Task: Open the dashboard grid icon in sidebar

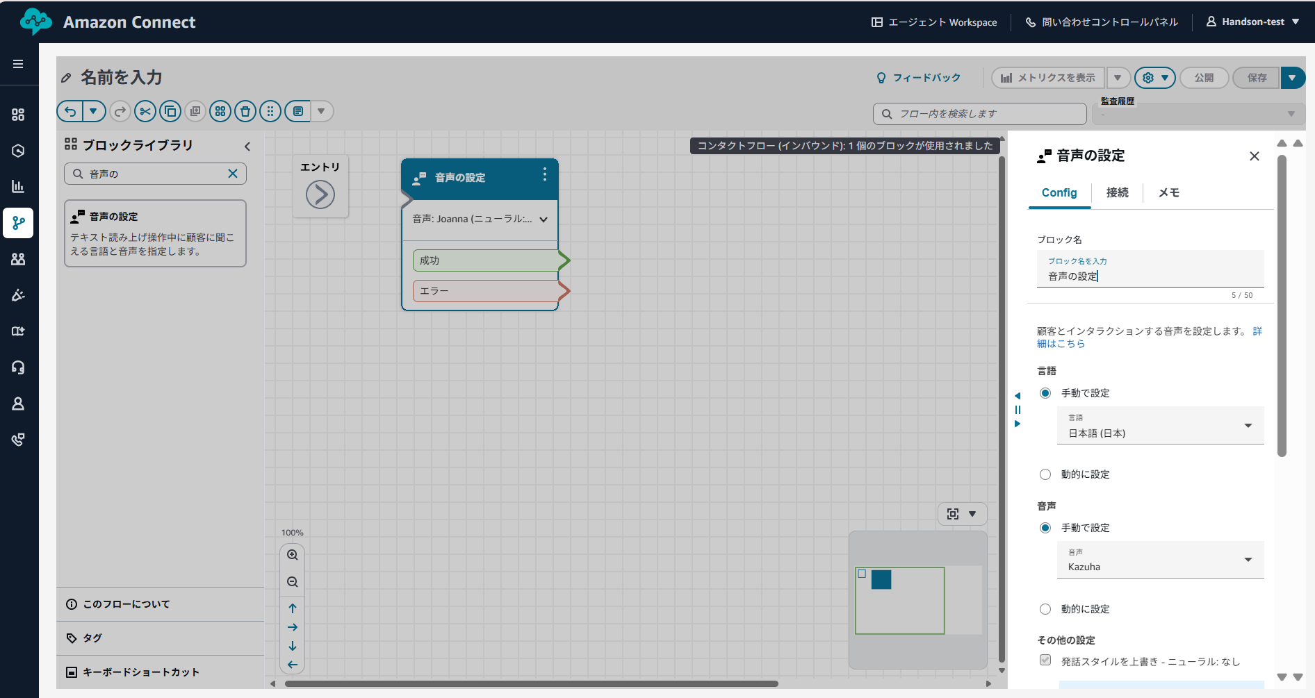Action: point(18,115)
